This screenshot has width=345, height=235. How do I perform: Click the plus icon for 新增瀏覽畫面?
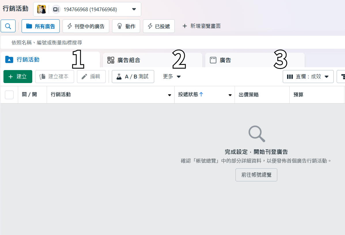pyautogui.click(x=184, y=26)
